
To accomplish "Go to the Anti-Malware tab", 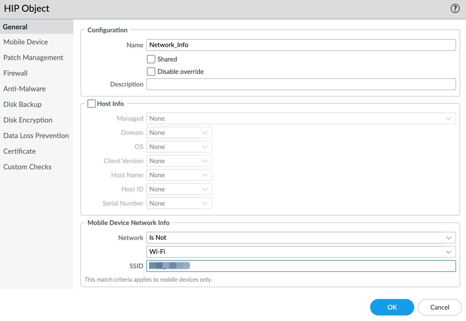I will pos(25,89).
